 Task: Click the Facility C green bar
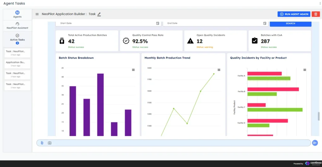[x=275, y=110]
